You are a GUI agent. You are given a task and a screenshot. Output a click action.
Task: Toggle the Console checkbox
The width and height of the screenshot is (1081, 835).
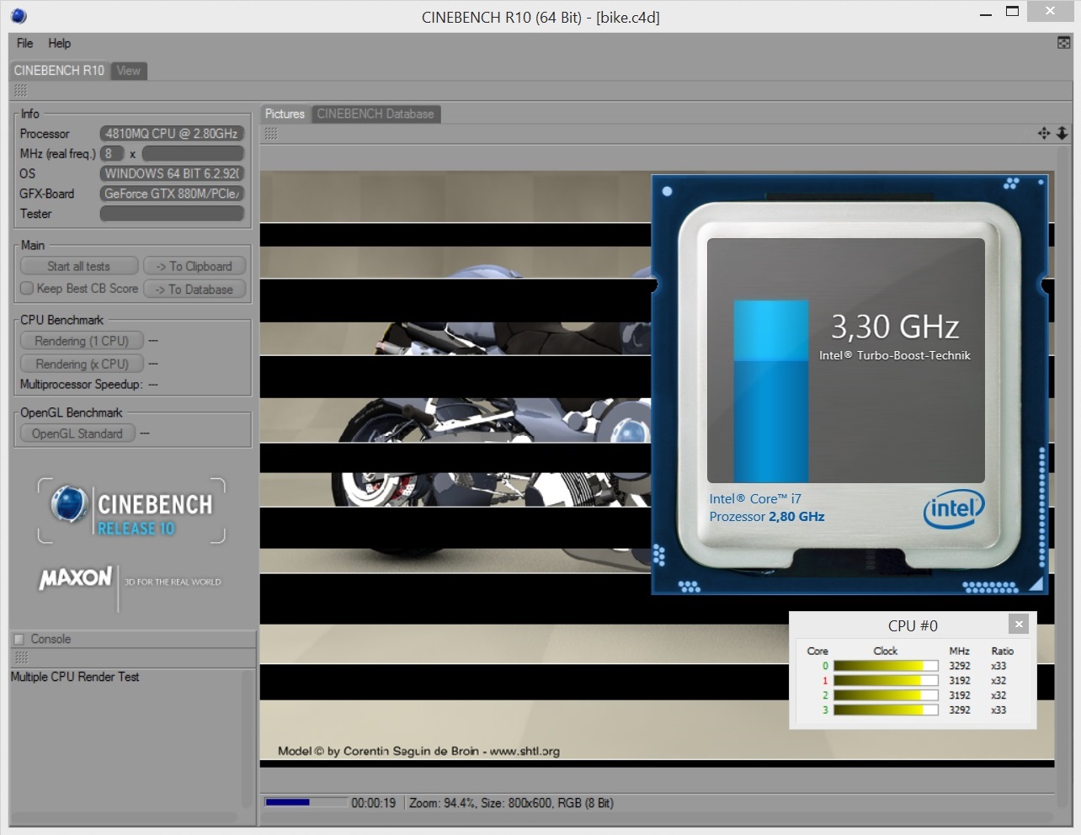19,640
